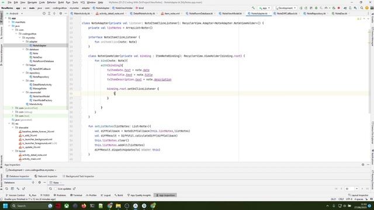Click the Run app icon in toolbar
The width and height of the screenshot is (374, 210).
coord(301,8)
